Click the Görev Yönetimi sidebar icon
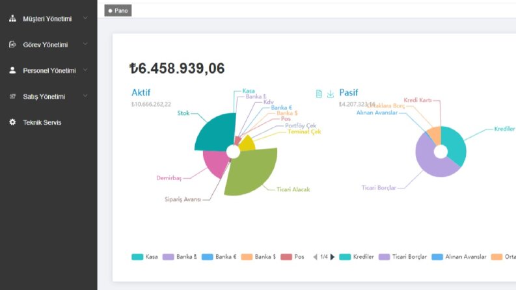516x290 pixels. tap(12, 44)
